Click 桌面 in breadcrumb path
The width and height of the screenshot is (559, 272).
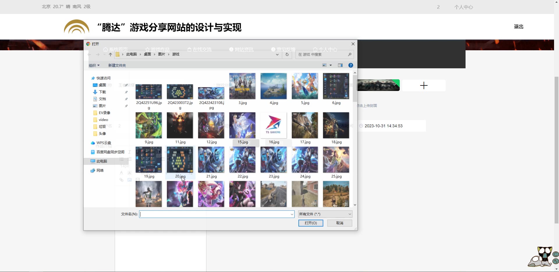pos(147,54)
